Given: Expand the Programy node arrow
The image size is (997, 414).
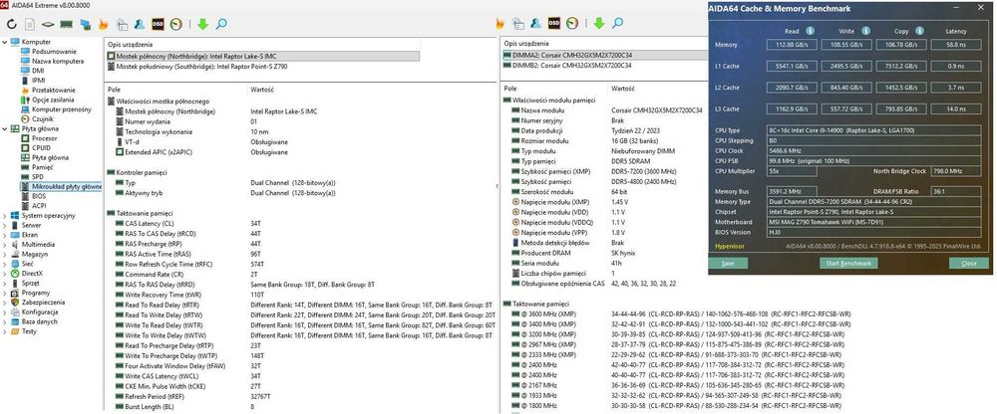Looking at the screenshot, I should (x=5, y=293).
